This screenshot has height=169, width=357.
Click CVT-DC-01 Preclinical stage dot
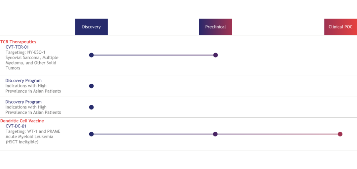(215, 134)
